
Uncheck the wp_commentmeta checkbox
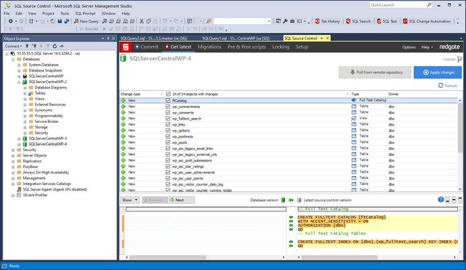(168, 107)
